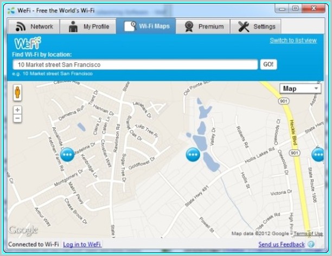The width and height of the screenshot is (332, 256).
Task: Click Wi-Fi hotspot marker near Valley Dr
Action: tap(193, 155)
